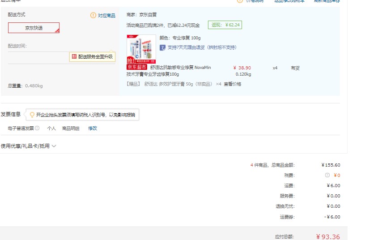Click the 有货 stock status text
The height and width of the screenshot is (240, 369).
point(295,68)
